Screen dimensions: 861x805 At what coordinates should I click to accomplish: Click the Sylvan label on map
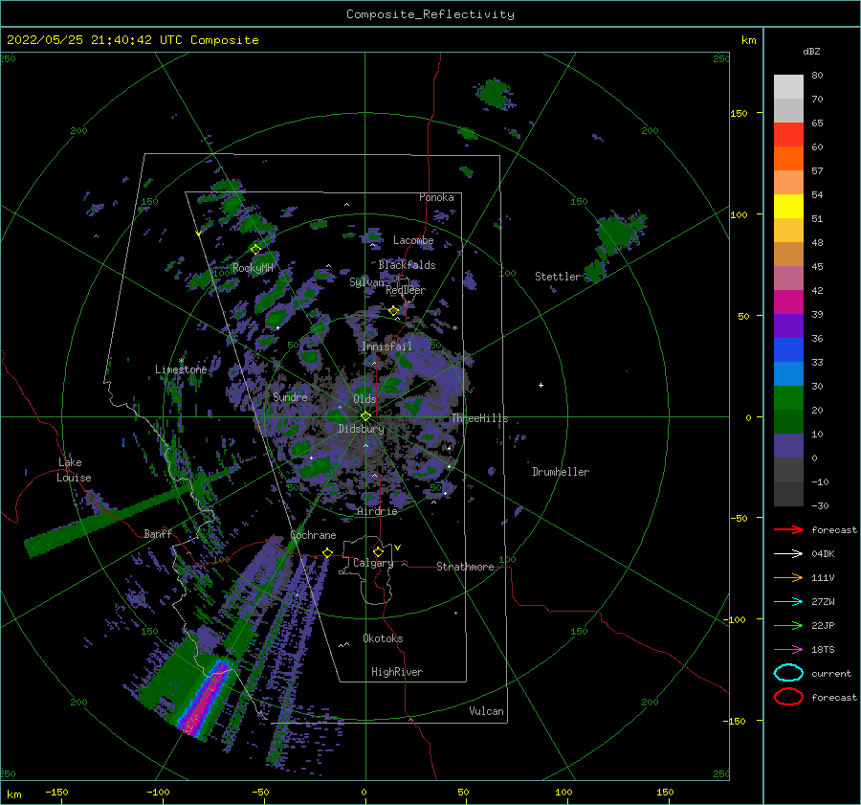[x=366, y=282]
